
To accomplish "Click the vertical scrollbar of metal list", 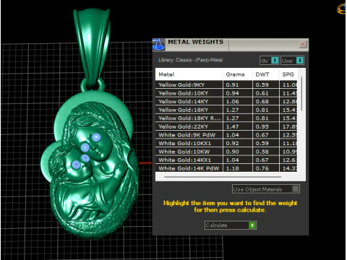I will [x=301, y=94].
